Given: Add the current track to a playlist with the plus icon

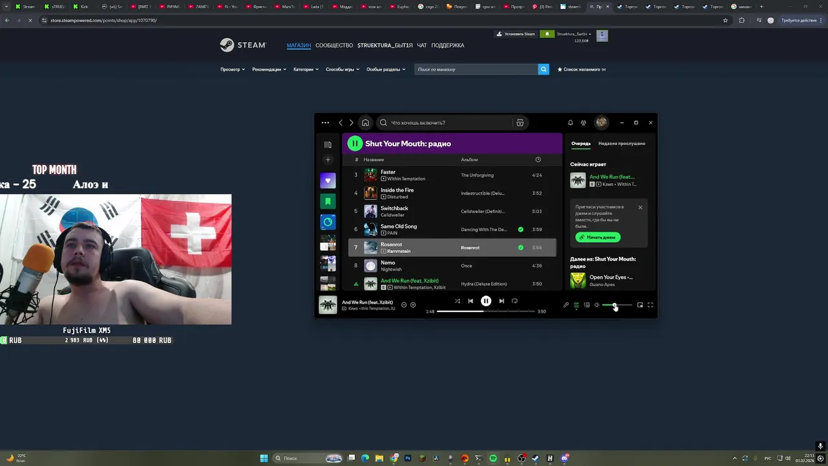Looking at the screenshot, I should [x=413, y=305].
